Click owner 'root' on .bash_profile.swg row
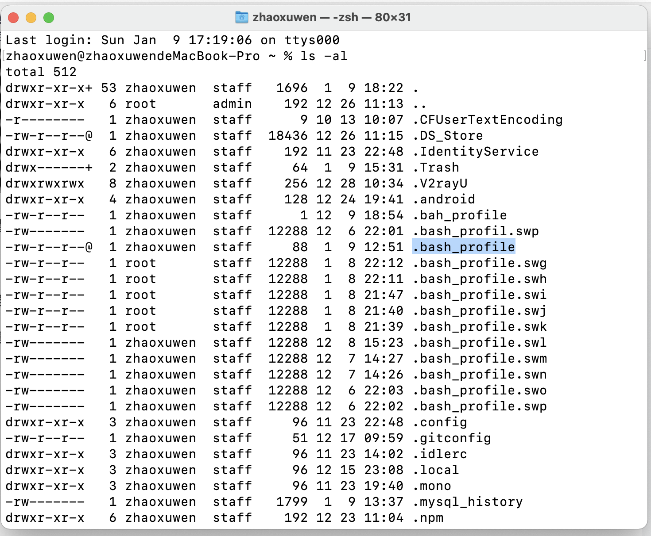 point(140,263)
